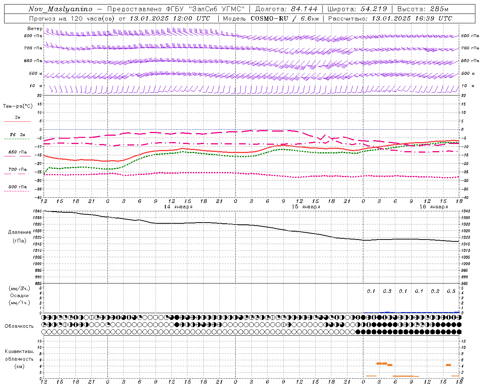This screenshot has height=385, width=481.
Task: Click the station name Nov_Maslyanino
Action: click(x=61, y=9)
